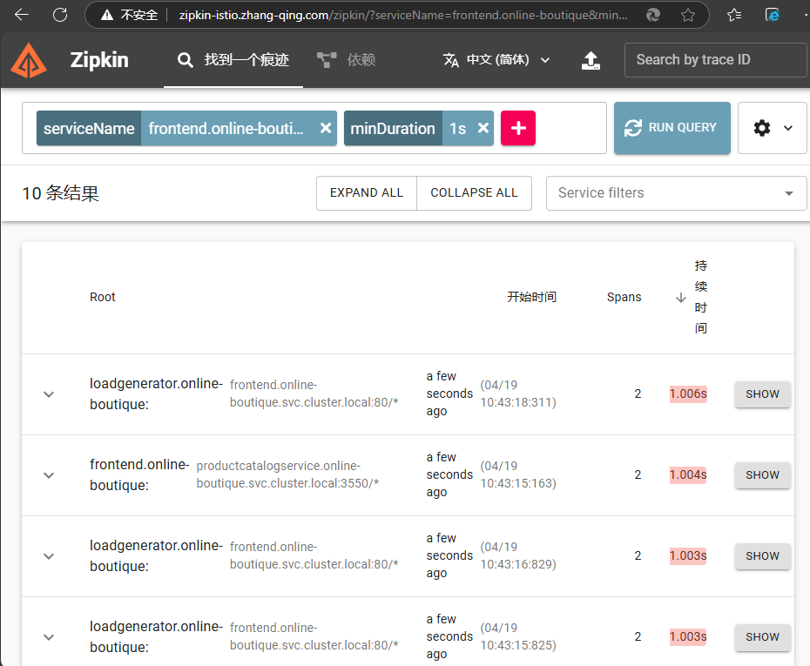
Task: Click the 10 条结果 results count
Action: point(60,193)
